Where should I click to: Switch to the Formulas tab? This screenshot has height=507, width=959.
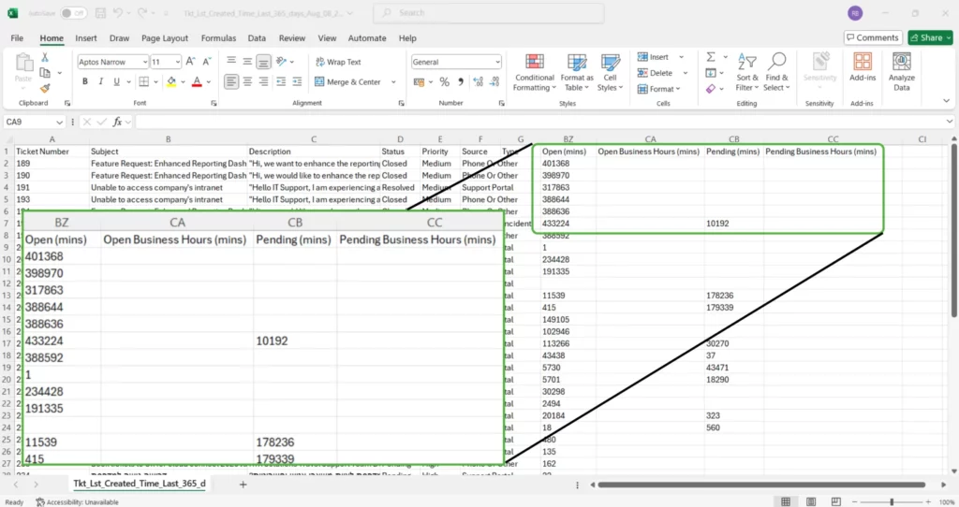218,37
